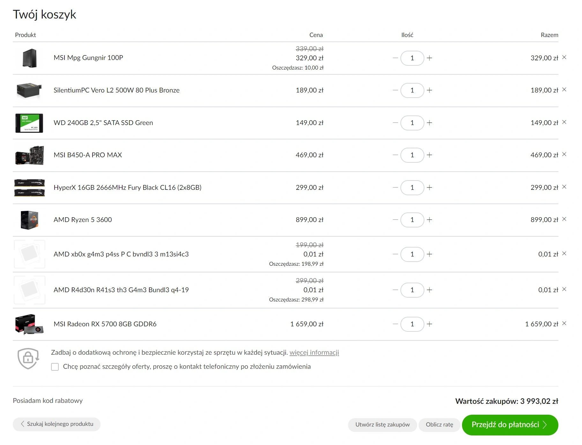Click quantity field for AMD Ryzen 5 3600
The width and height of the screenshot is (582, 445).
click(x=412, y=220)
